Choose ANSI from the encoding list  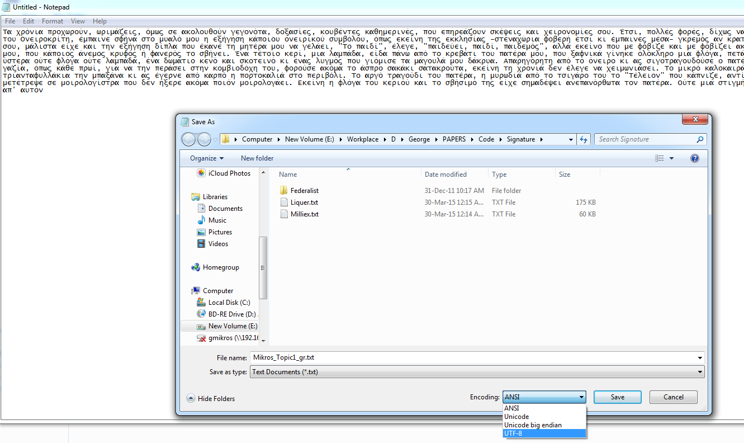tap(544, 408)
